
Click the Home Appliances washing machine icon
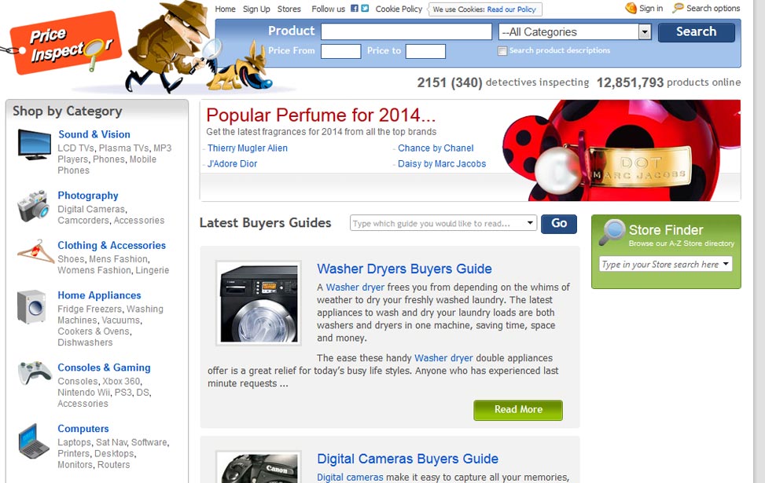(31, 306)
